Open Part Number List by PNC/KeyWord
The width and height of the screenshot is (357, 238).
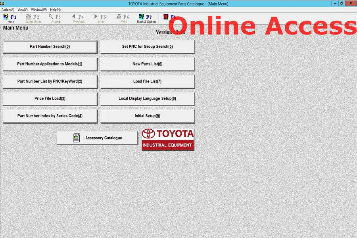(50, 82)
